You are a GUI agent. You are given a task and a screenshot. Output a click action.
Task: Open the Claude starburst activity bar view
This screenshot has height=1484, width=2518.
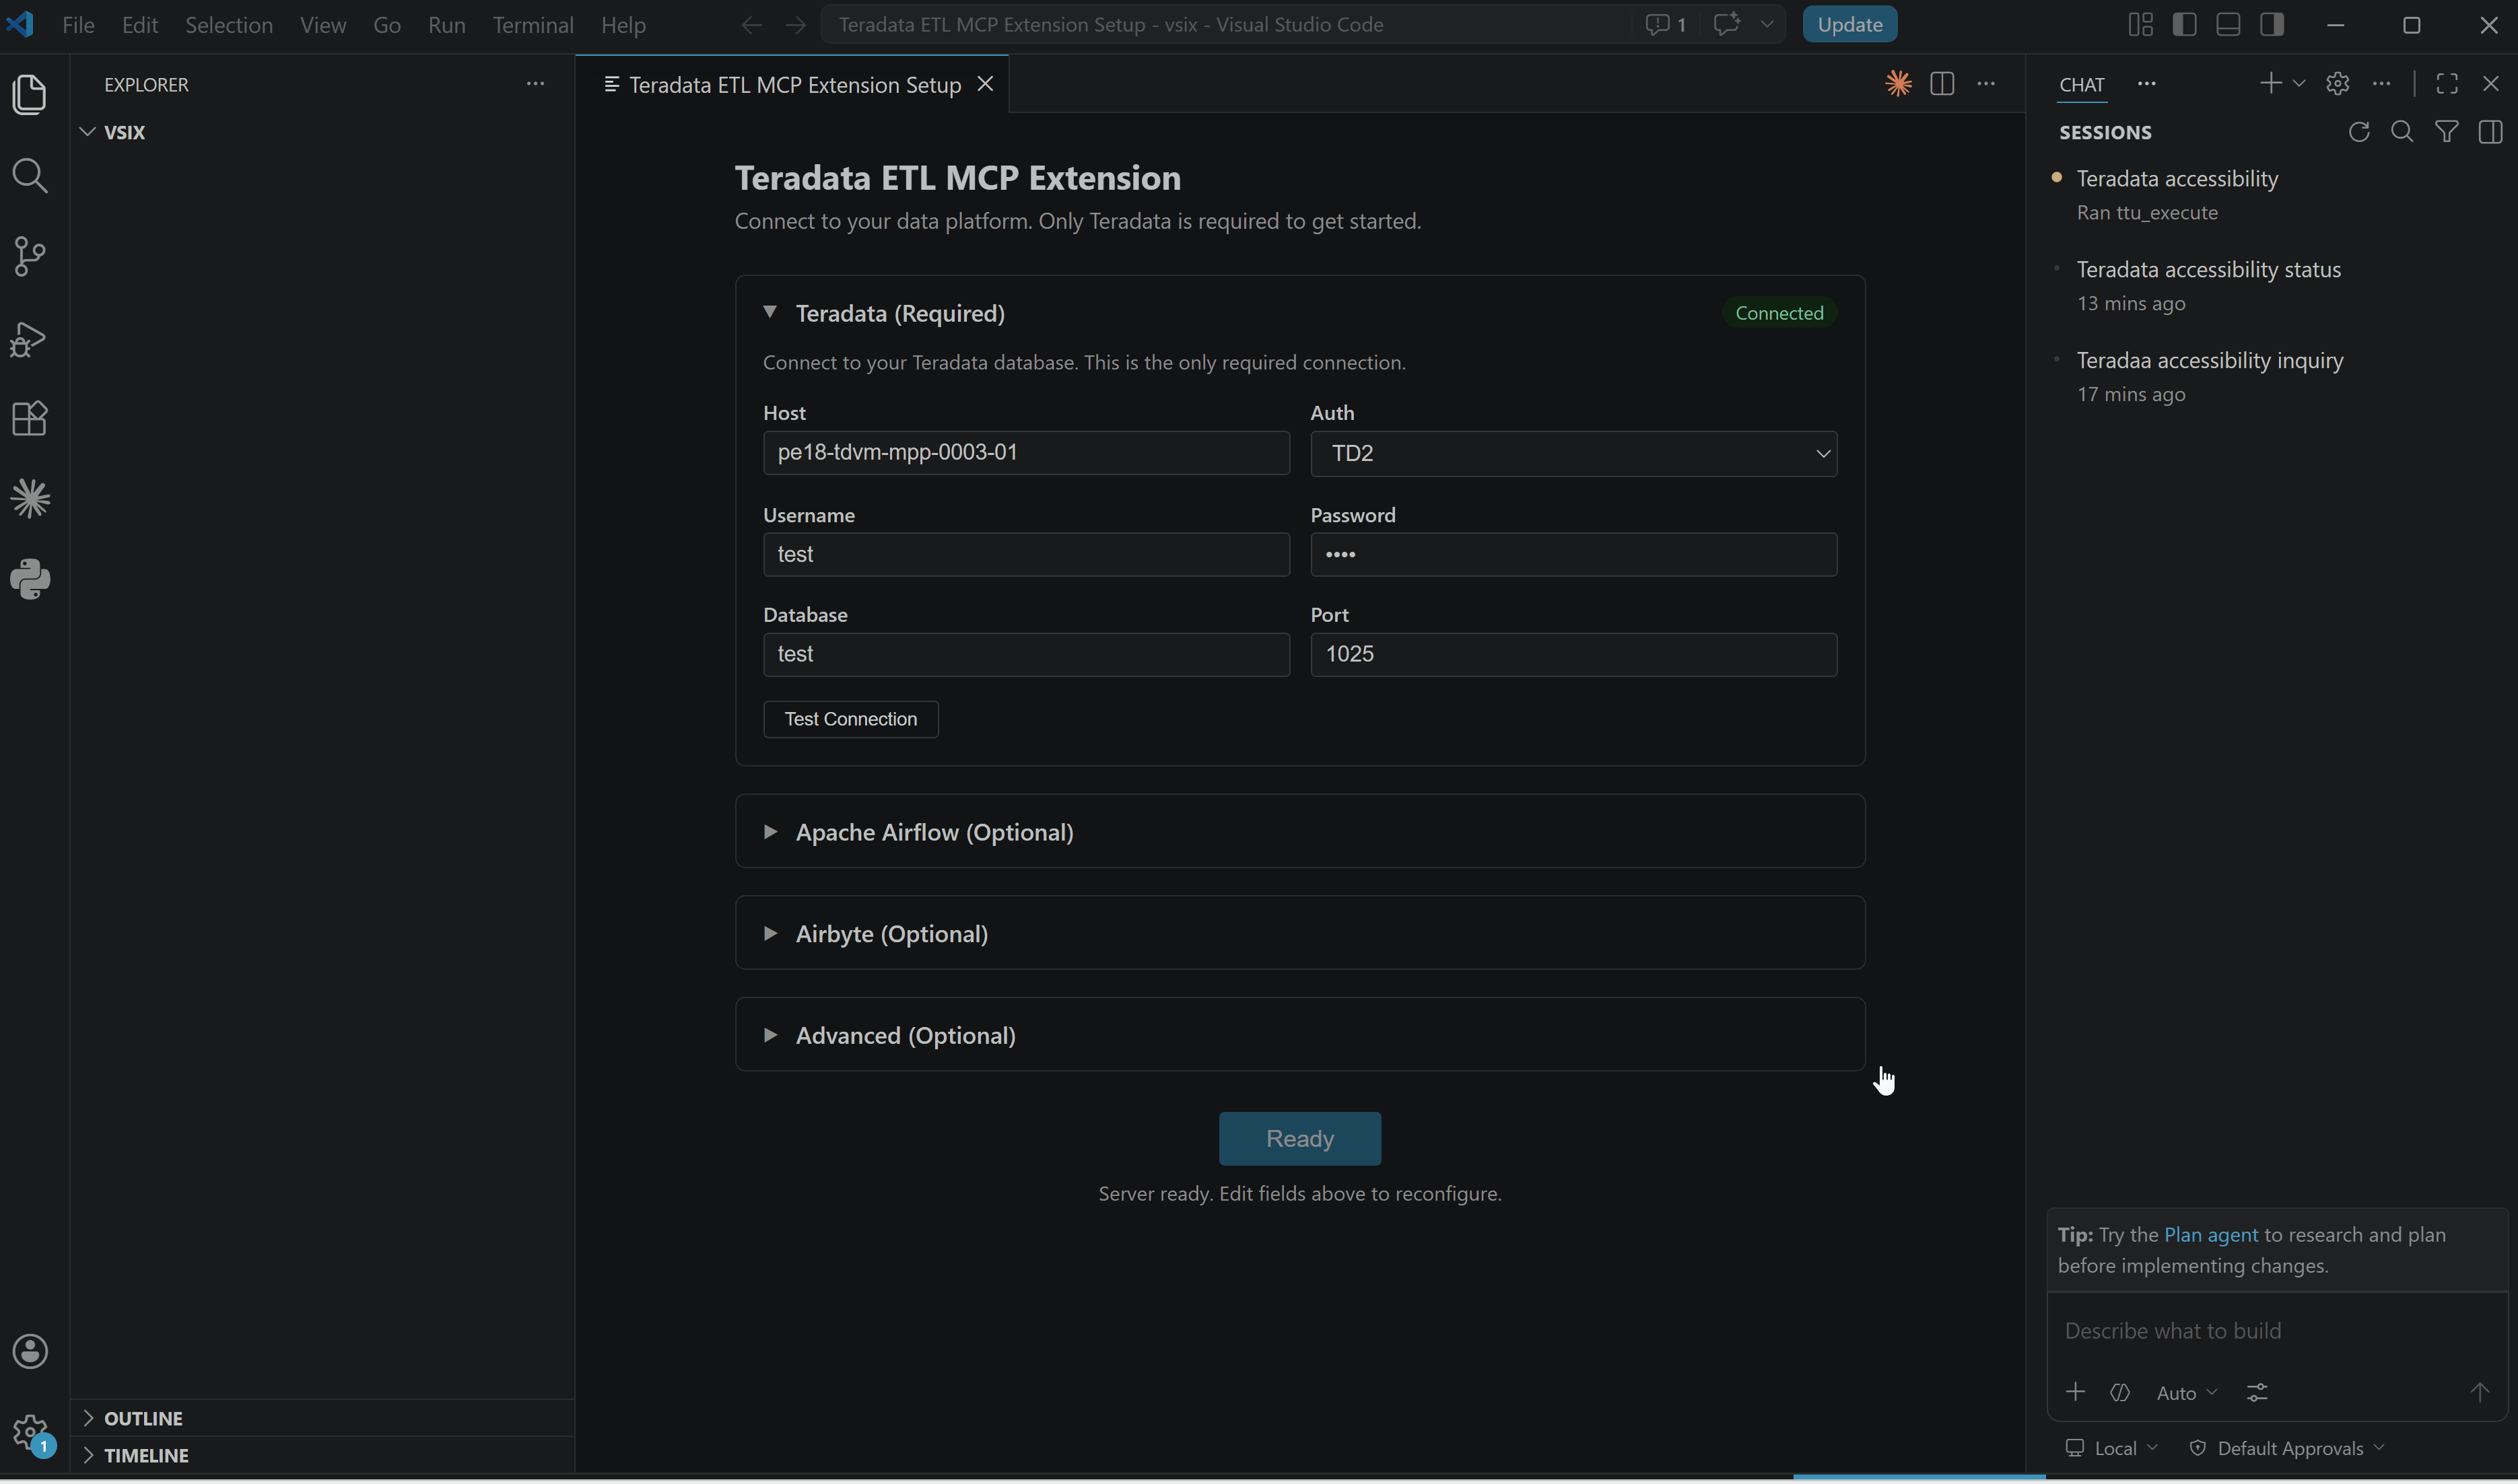(x=30, y=499)
